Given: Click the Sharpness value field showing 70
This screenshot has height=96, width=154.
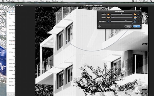Looking at the screenshot, I should pos(140,21).
